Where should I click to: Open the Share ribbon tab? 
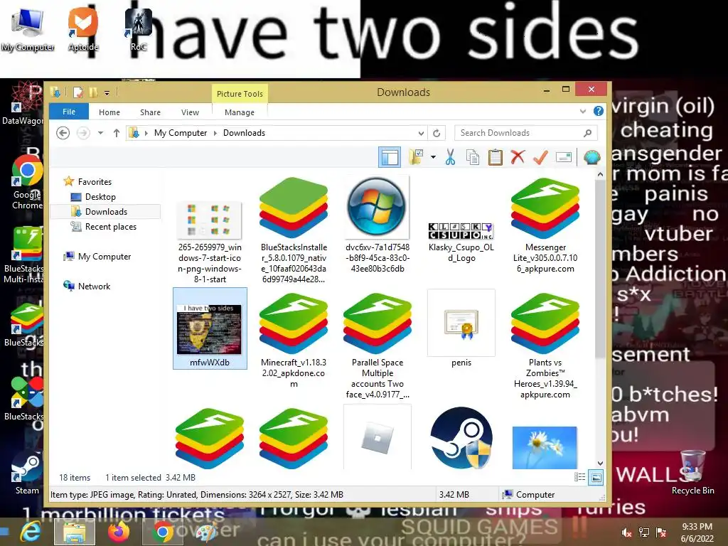click(151, 112)
